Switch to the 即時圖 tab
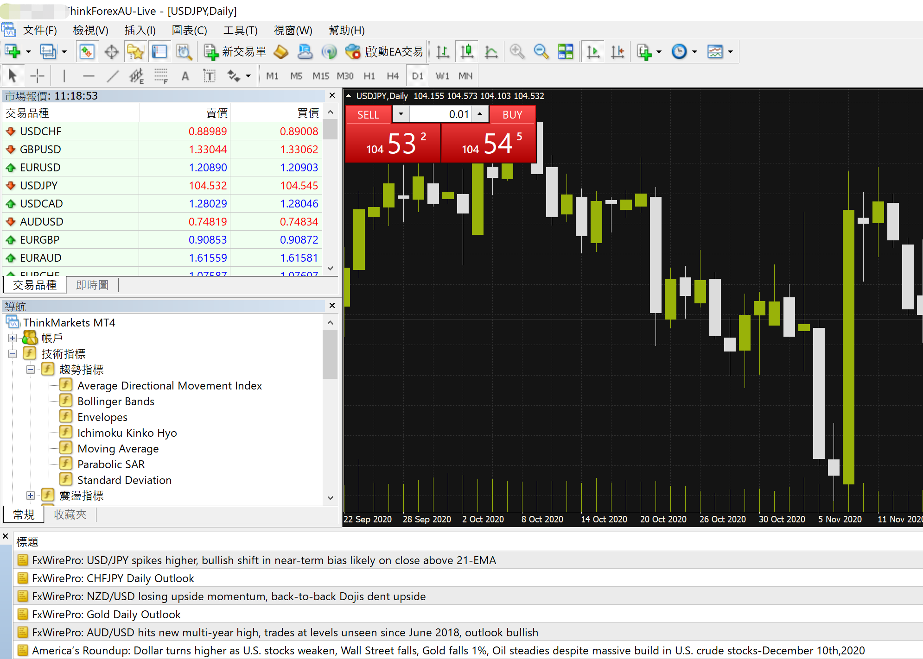This screenshot has width=923, height=659. tap(92, 285)
